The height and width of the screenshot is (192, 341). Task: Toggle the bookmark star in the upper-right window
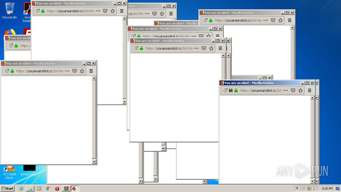281,20
